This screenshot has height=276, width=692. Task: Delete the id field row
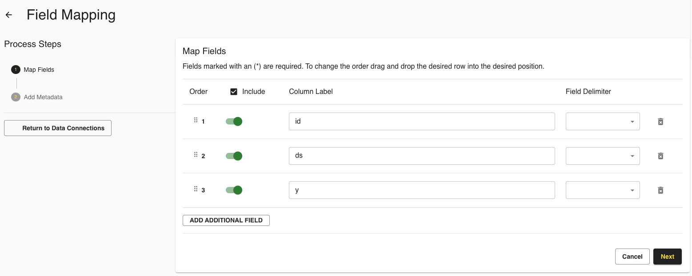tap(660, 121)
